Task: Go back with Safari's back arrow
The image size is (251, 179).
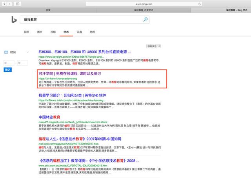Action: pyautogui.click(x=4, y=4)
